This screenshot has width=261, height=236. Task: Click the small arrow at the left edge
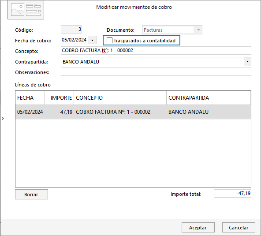click(x=3, y=118)
